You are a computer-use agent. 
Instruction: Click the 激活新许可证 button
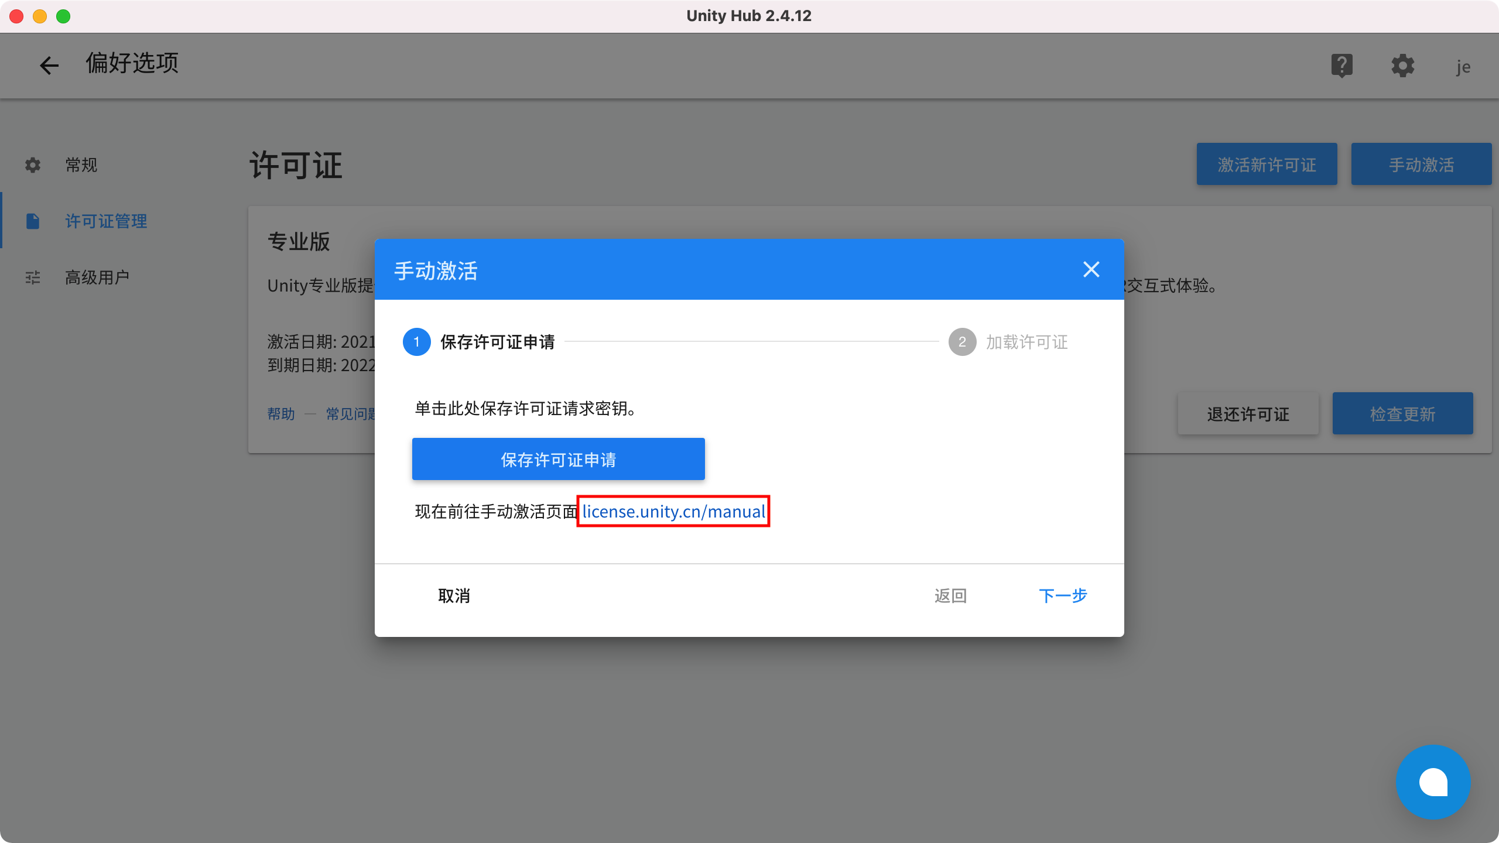(1267, 164)
